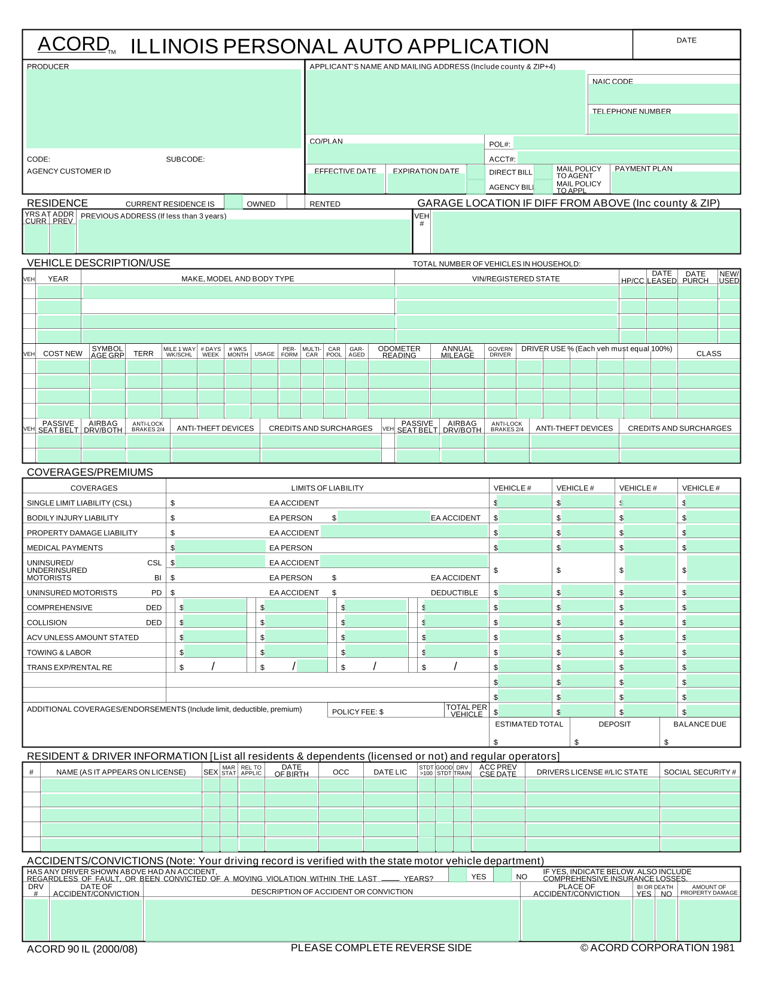
Task: Select the NAIC Code field
Action: [665, 94]
